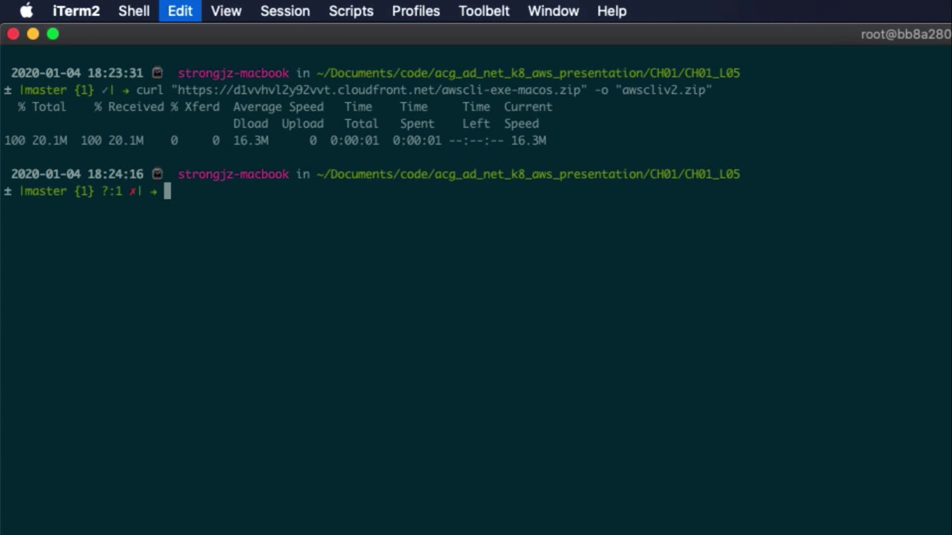Open the Help menu
This screenshot has height=535, width=952.
pos(612,11)
